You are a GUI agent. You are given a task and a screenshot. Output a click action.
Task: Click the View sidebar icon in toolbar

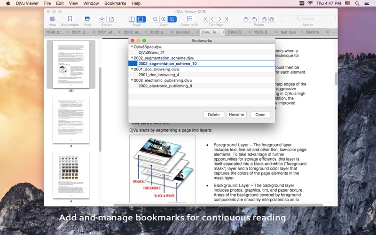coord(53,19)
